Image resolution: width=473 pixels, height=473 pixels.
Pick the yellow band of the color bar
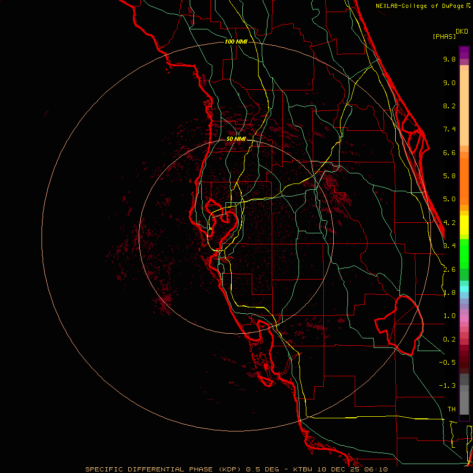coord(464,225)
